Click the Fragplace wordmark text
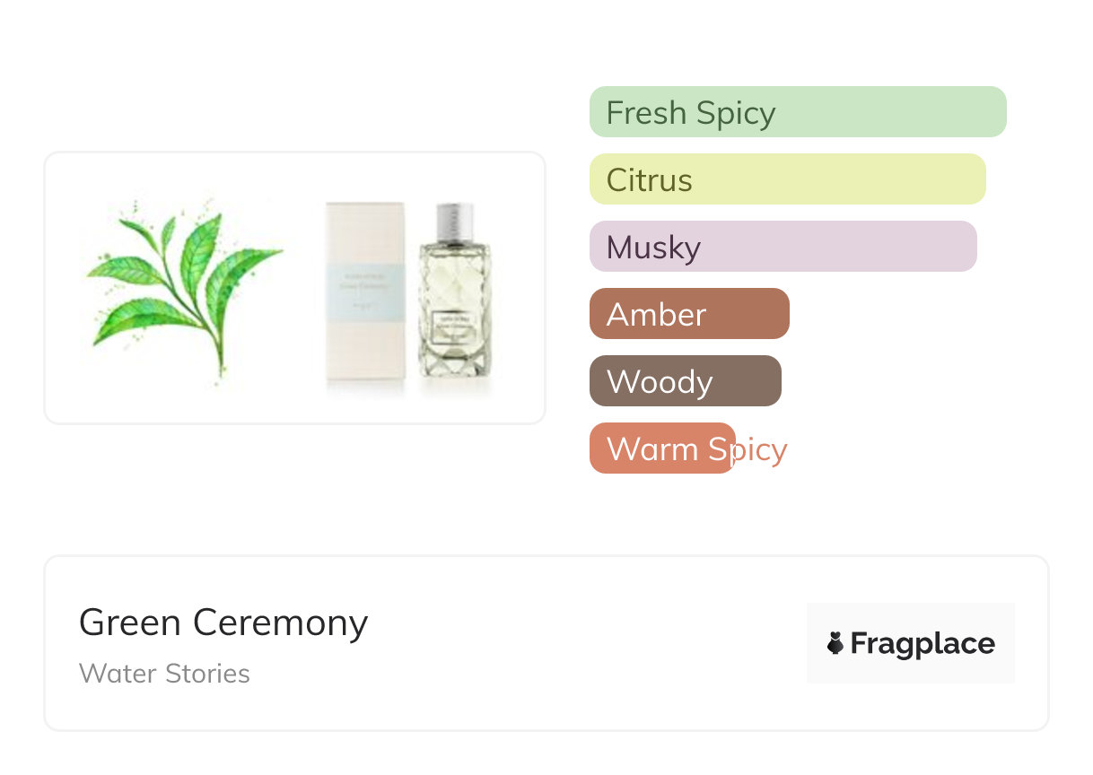The width and height of the screenshot is (1093, 775). pos(922,643)
